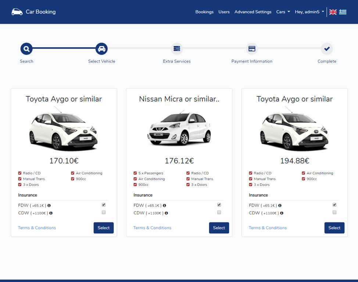Image resolution: width=358 pixels, height=282 pixels.
Task: Switch language using the Greek flag icon
Action: point(343,12)
